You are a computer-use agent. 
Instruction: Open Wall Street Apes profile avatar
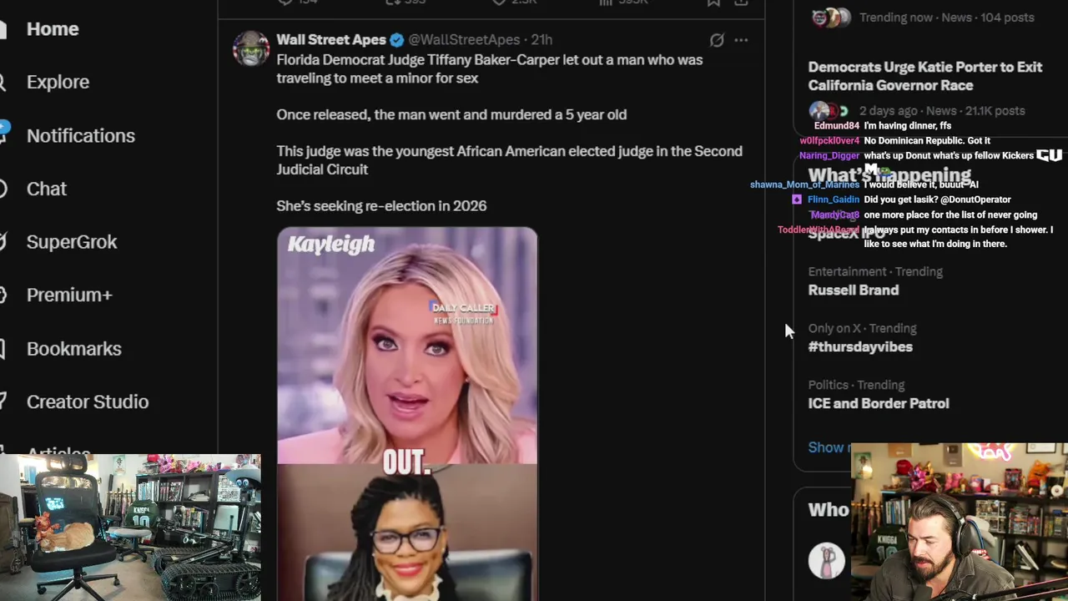point(251,48)
